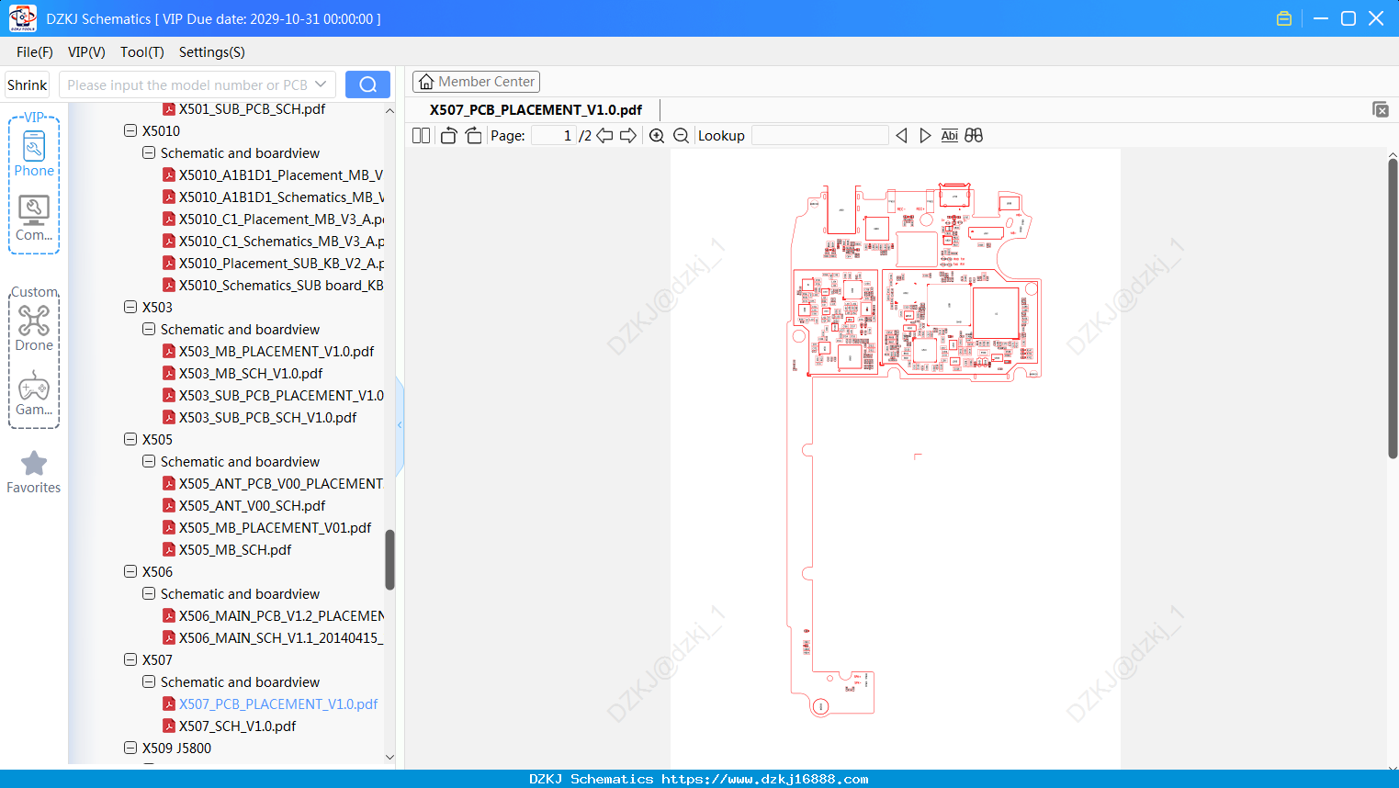This screenshot has height=788, width=1399.
Task: Select X507_PCB_PLACEMENT_V1.0.pdf in tree
Action: [x=270, y=704]
